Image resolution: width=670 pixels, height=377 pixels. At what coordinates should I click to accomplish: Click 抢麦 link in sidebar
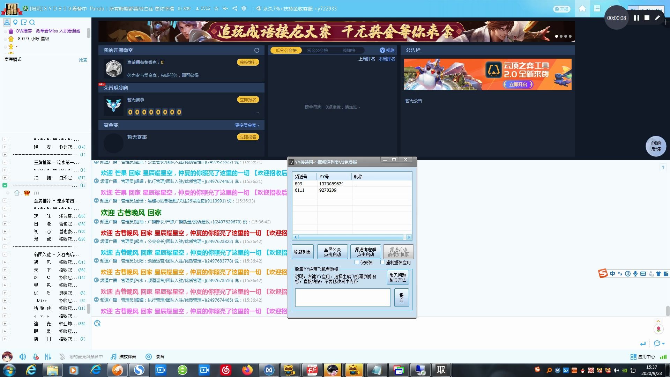83,60
